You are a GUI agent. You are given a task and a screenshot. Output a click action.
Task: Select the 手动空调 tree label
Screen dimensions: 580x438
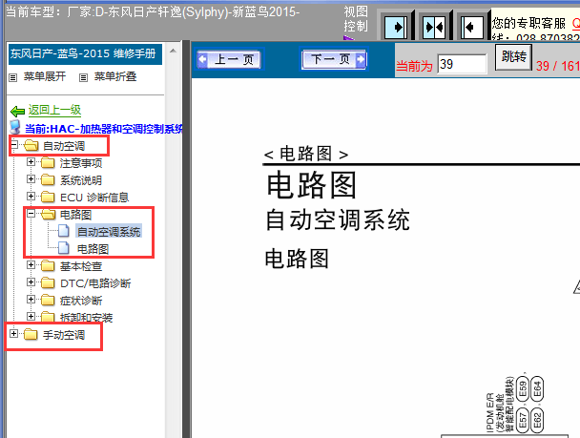tap(64, 335)
